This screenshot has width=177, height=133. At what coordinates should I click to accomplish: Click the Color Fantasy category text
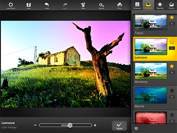9,127
